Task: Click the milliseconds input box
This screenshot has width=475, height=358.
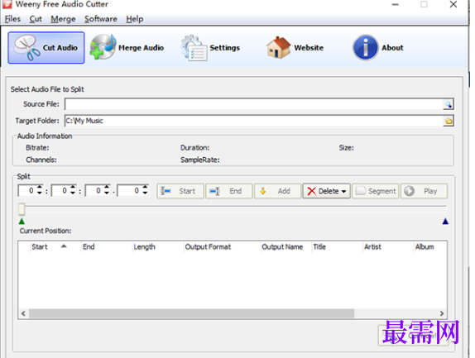Action: pyautogui.click(x=130, y=191)
